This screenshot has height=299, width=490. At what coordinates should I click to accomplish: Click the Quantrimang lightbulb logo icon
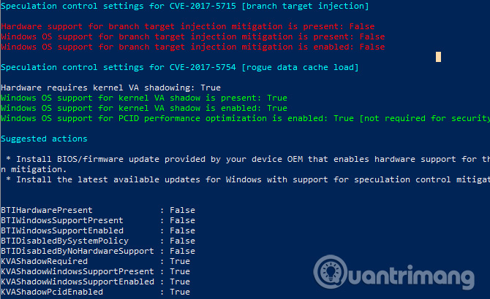tap(331, 271)
